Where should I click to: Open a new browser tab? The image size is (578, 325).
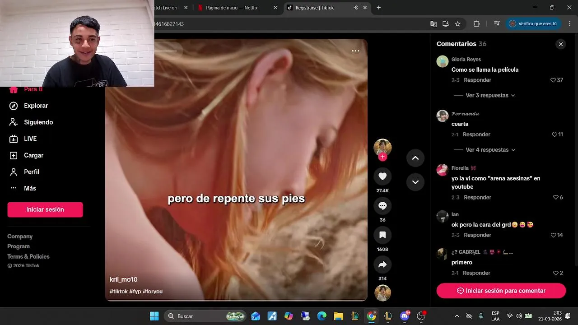[378, 8]
